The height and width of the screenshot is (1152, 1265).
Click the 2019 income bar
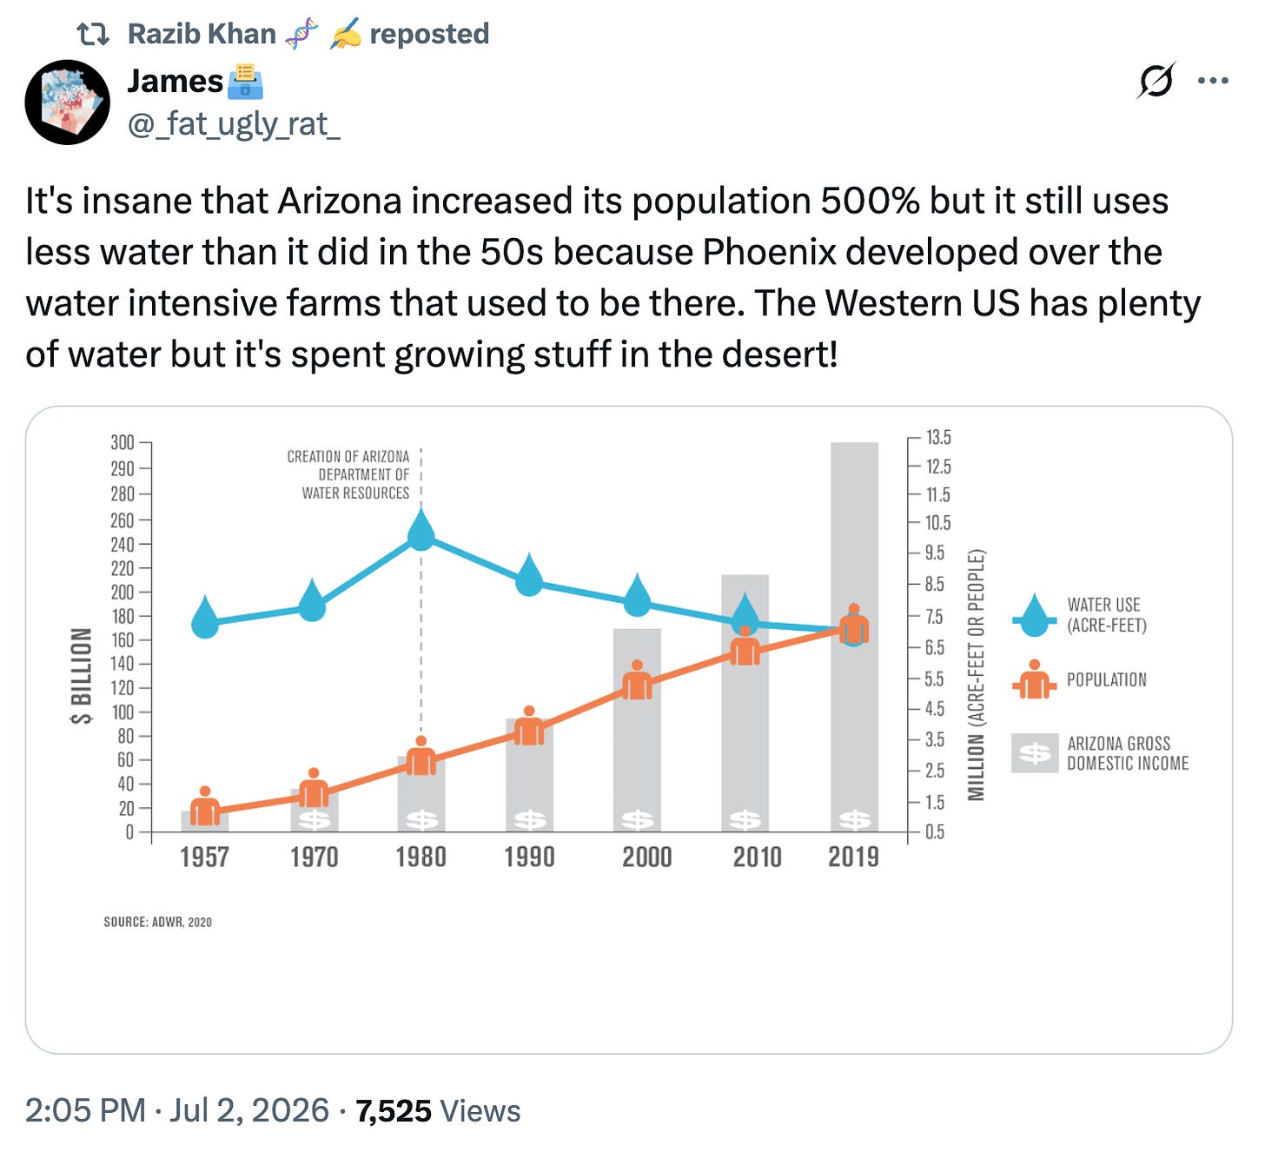[x=854, y=637]
